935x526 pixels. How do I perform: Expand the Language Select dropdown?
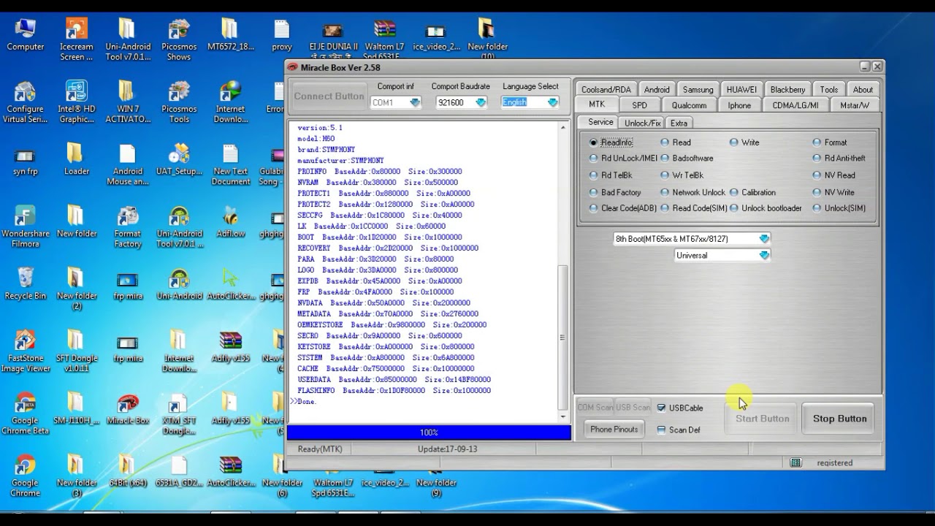[x=530, y=102]
